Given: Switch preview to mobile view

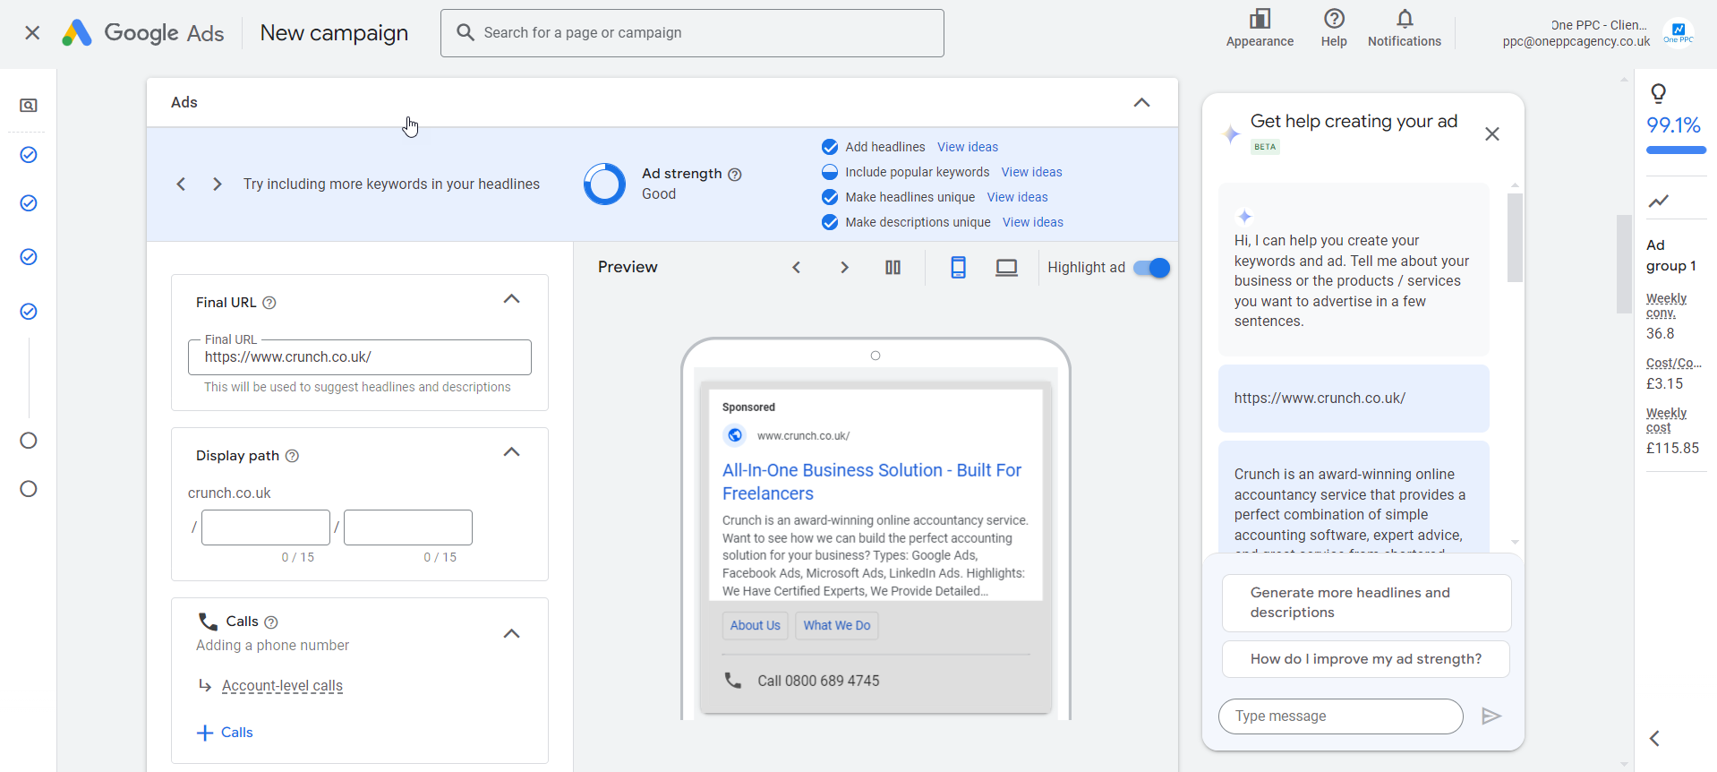Looking at the screenshot, I should (958, 268).
